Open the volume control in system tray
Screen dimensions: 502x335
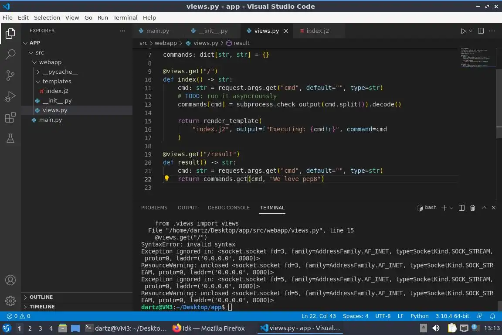436,328
